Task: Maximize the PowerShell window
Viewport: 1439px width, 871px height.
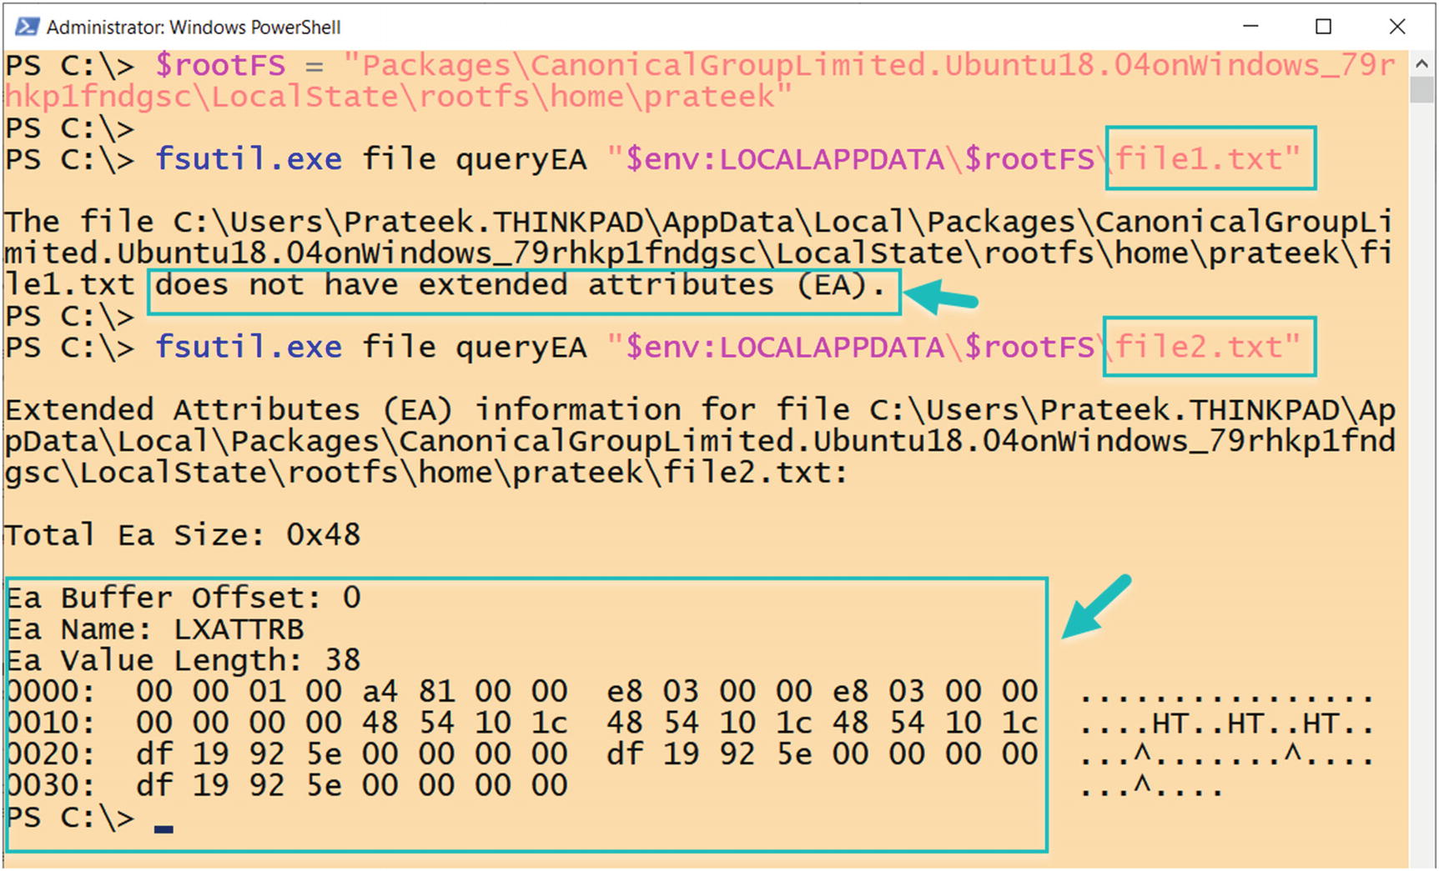Action: click(x=1323, y=27)
